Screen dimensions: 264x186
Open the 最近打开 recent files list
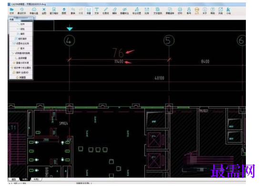[x=22, y=11]
